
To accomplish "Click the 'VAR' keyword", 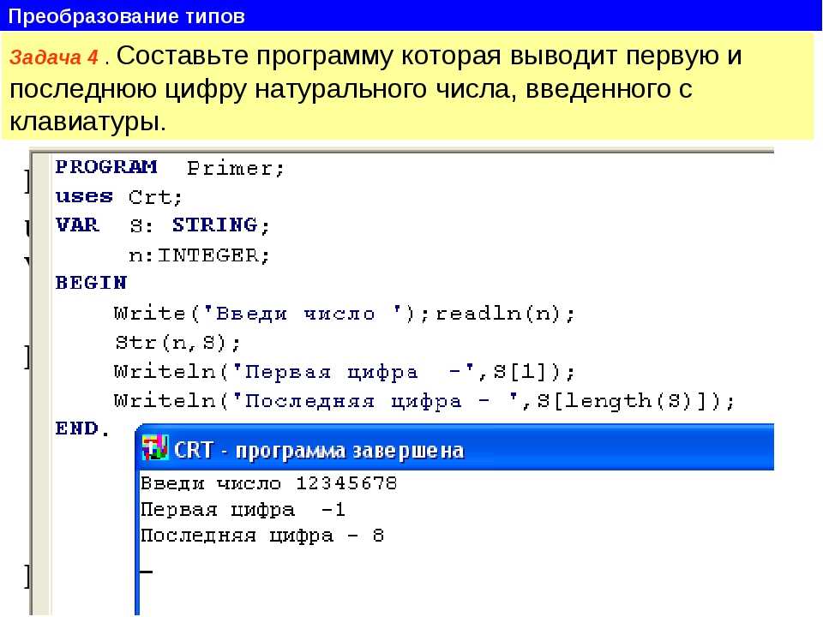I will (x=77, y=225).
